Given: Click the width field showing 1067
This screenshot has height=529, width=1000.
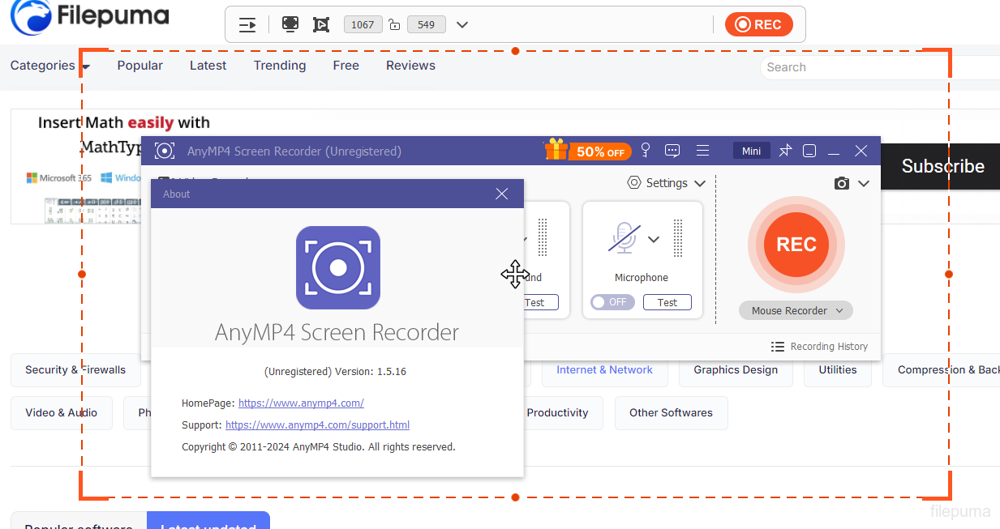Looking at the screenshot, I should click(363, 24).
